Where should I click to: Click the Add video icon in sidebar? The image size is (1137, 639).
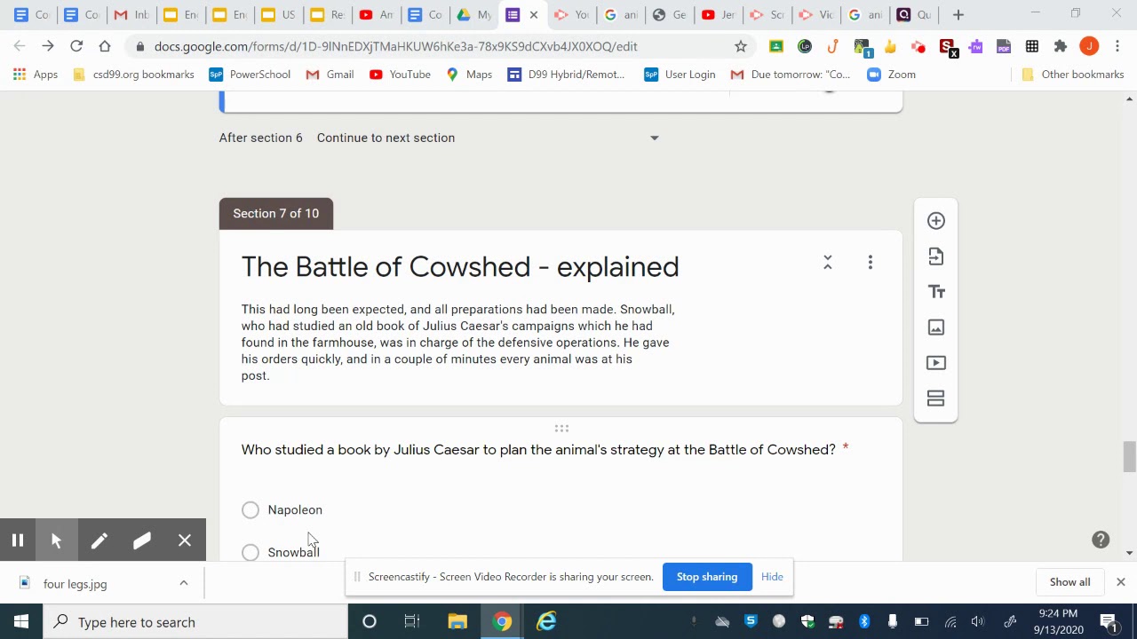click(936, 363)
